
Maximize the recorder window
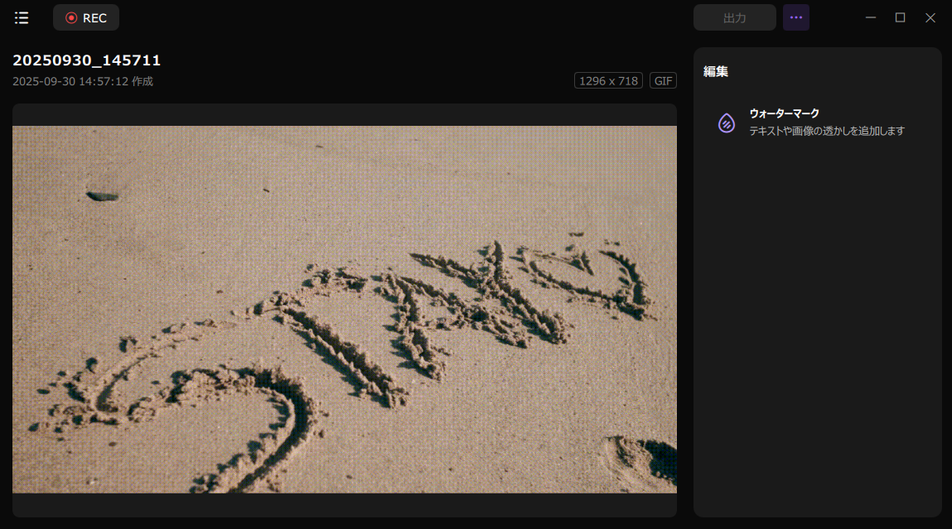(x=900, y=17)
